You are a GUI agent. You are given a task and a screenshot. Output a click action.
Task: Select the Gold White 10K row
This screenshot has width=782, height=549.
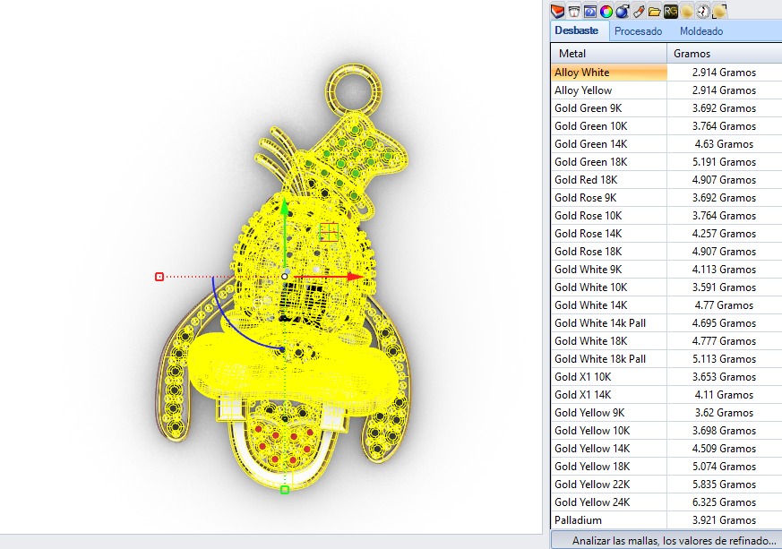tap(666, 287)
